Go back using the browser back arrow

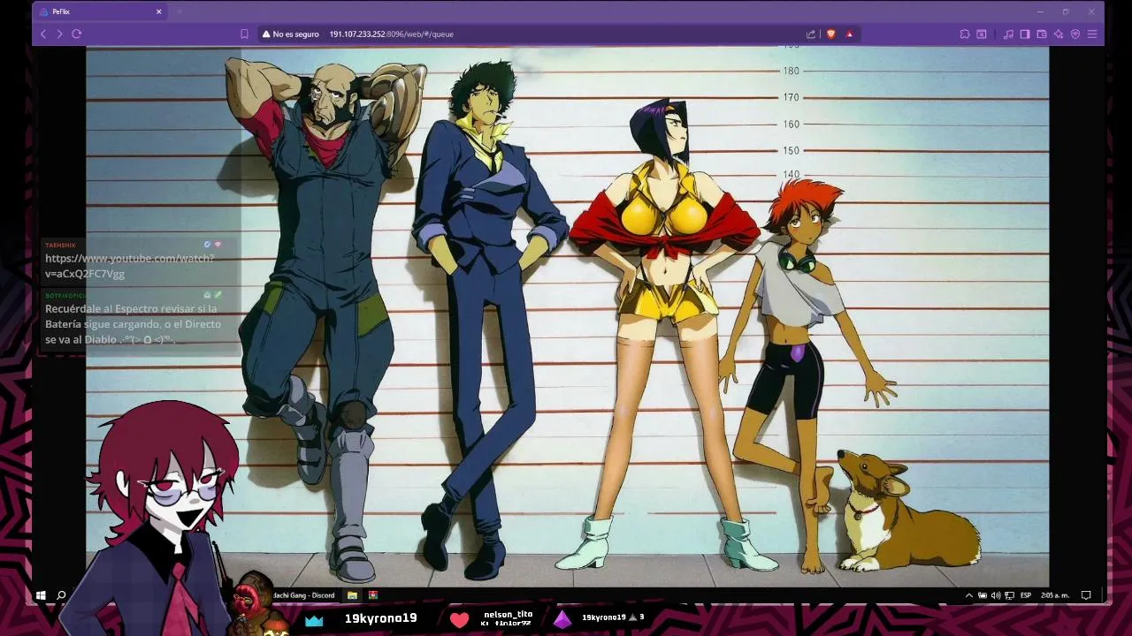tap(43, 34)
